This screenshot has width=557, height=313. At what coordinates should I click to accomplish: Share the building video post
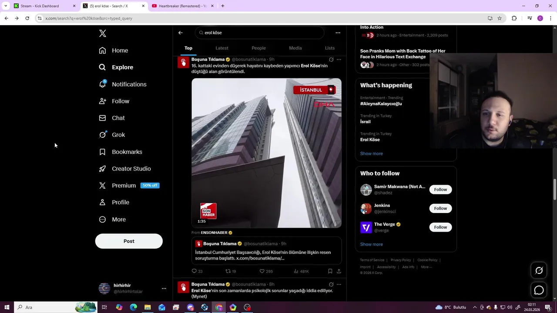pos(339,271)
